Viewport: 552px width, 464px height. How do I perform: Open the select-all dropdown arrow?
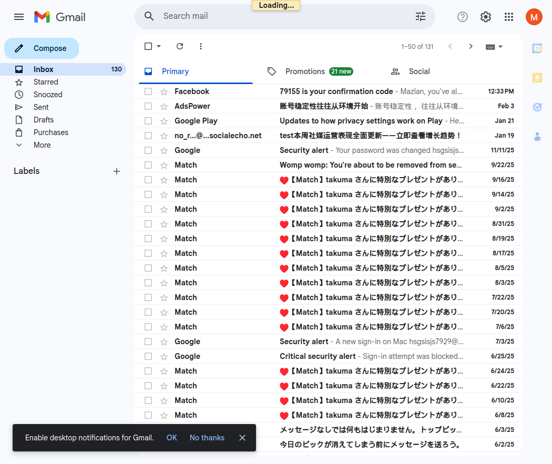coord(159,46)
